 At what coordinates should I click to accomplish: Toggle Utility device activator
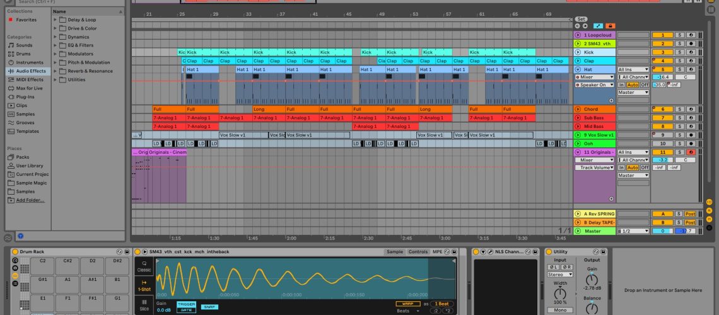click(x=549, y=252)
